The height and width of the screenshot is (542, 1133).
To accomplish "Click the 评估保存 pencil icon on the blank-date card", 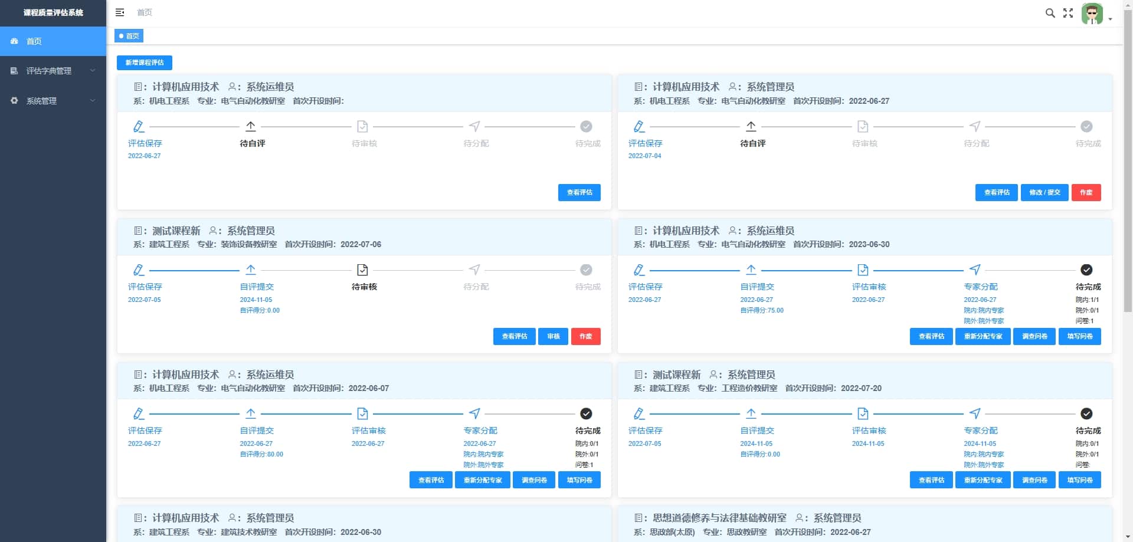I will pyautogui.click(x=139, y=126).
